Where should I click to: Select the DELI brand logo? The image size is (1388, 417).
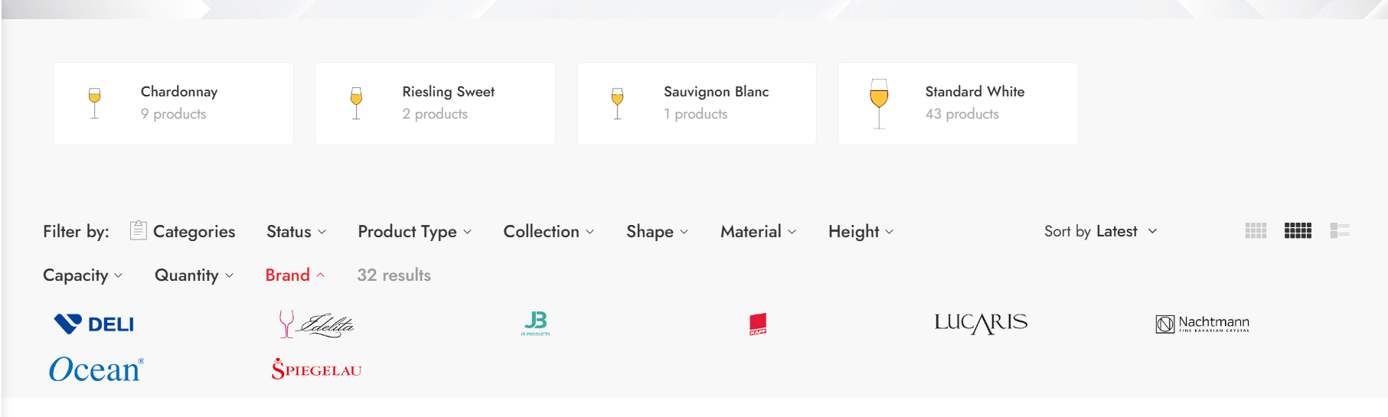[94, 324]
